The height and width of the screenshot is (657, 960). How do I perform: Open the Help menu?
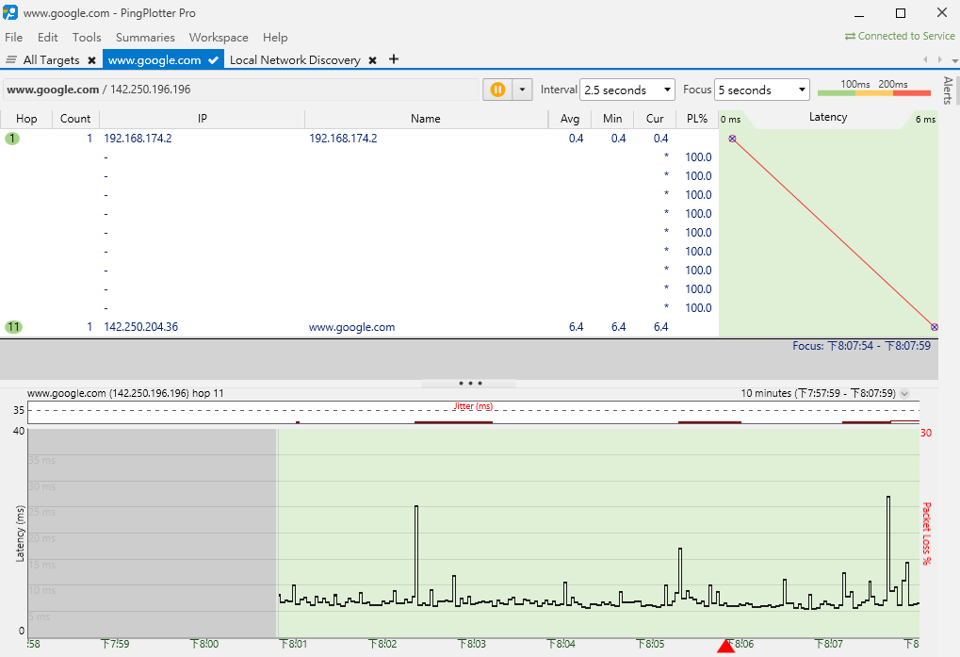275,38
